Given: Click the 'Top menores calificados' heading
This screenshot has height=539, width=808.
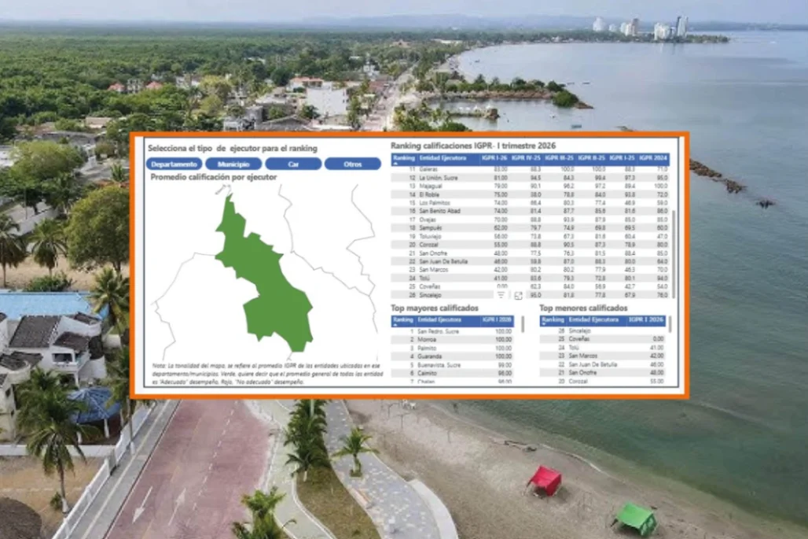Looking at the screenshot, I should click(x=583, y=308).
